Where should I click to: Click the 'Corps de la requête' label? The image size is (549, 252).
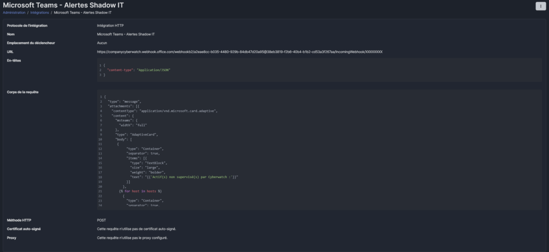point(23,92)
